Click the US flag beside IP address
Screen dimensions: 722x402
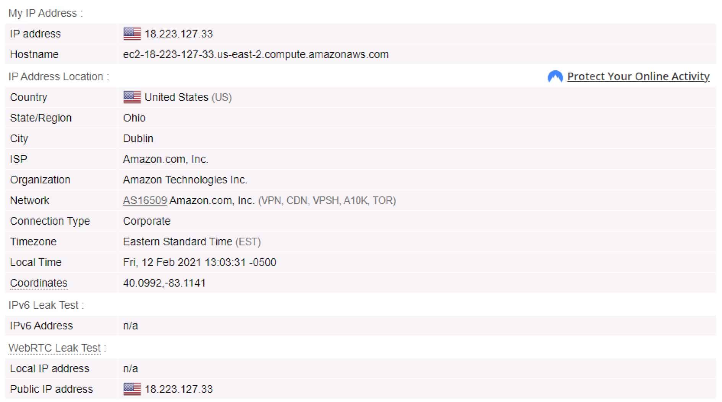coord(132,34)
